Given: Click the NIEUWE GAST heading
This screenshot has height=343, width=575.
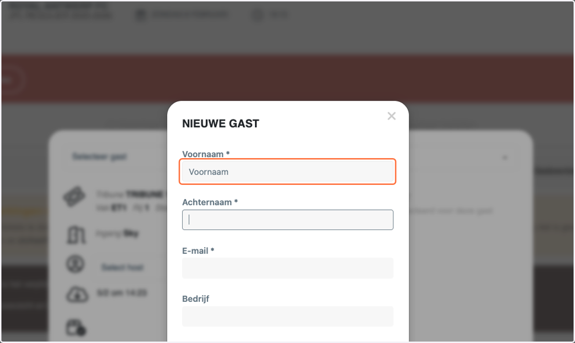Looking at the screenshot, I should (x=220, y=124).
